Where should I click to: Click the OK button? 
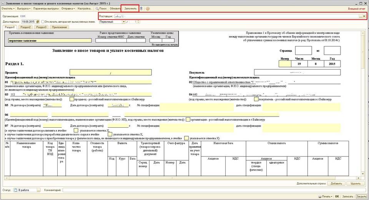tap(337, 197)
